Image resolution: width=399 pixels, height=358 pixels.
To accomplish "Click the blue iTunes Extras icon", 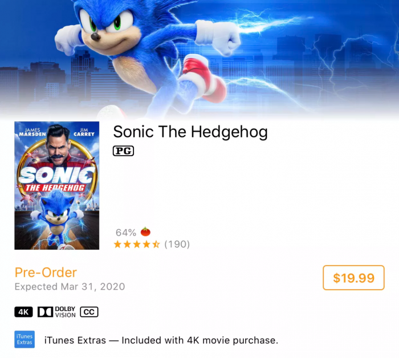I will (24, 340).
